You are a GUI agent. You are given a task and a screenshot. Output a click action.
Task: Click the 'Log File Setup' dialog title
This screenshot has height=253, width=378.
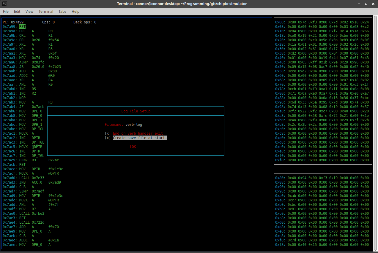point(136,111)
